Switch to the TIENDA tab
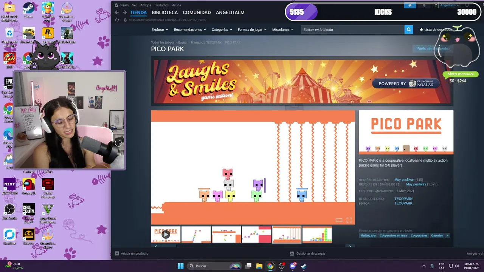Viewport: 484px width, 272px height. (138, 12)
